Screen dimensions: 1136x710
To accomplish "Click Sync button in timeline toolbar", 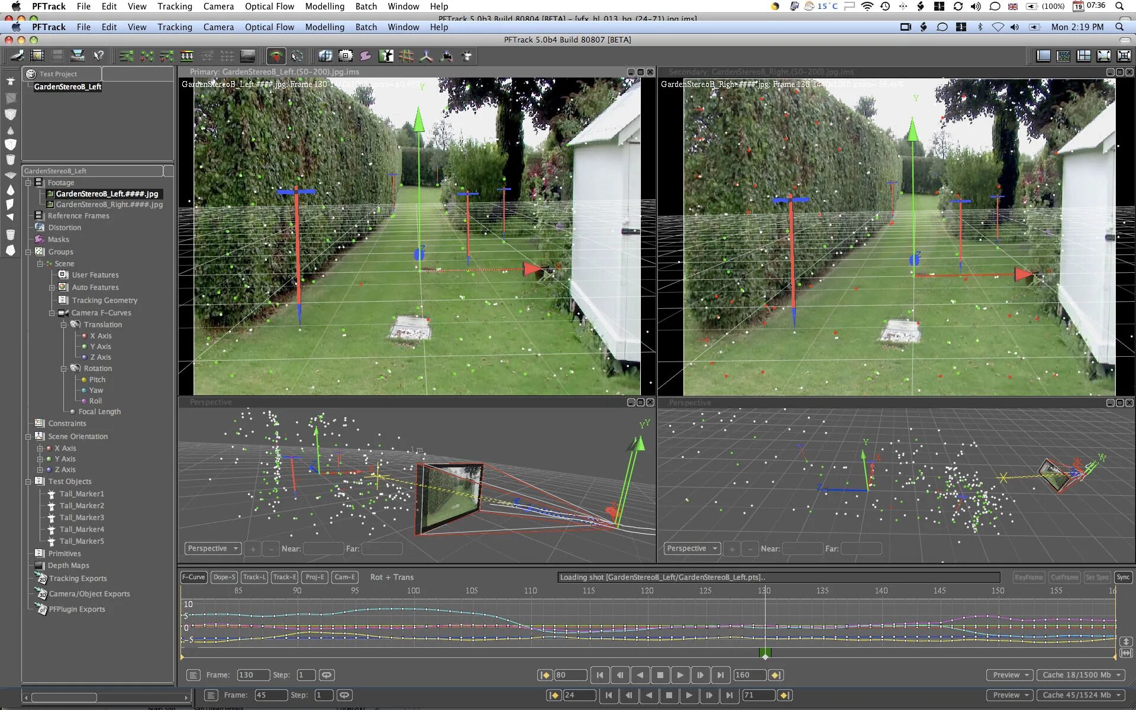I will pos(1124,577).
